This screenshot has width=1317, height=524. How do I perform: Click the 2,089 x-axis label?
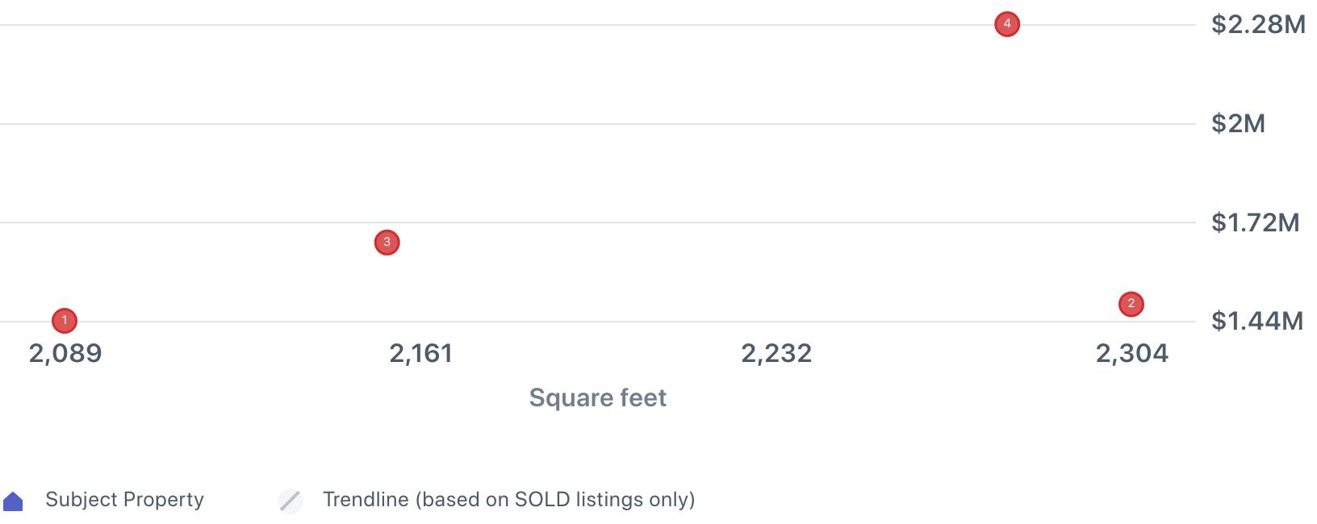click(65, 353)
